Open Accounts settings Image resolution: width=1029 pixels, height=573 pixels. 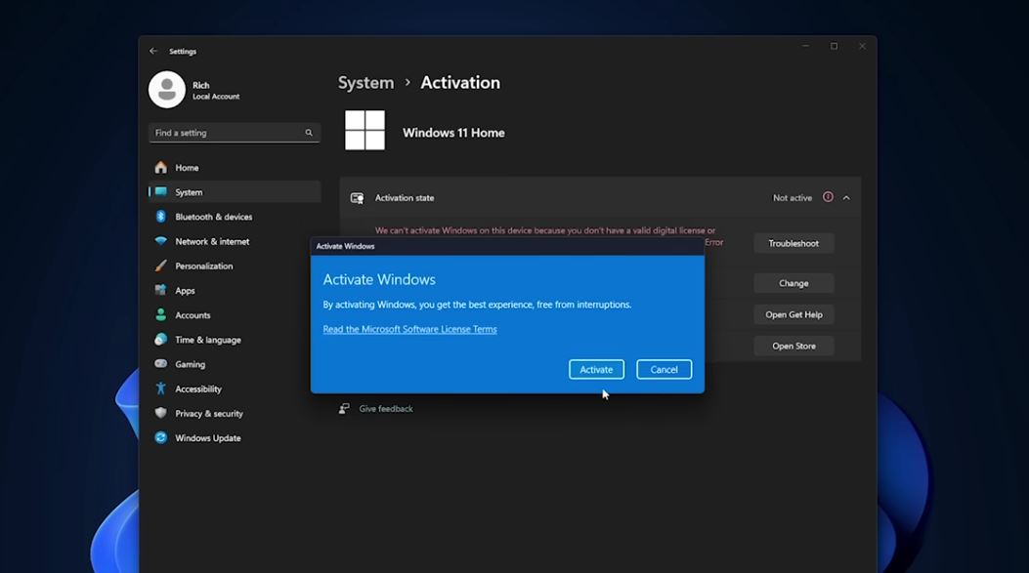pyautogui.click(x=193, y=314)
